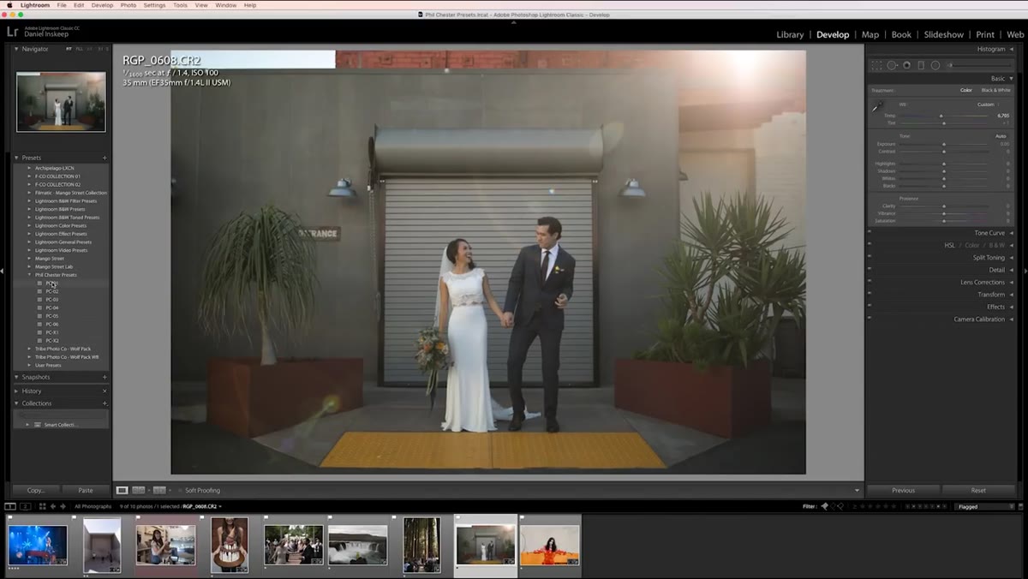Click the Paste button
The width and height of the screenshot is (1028, 579).
[86, 491]
